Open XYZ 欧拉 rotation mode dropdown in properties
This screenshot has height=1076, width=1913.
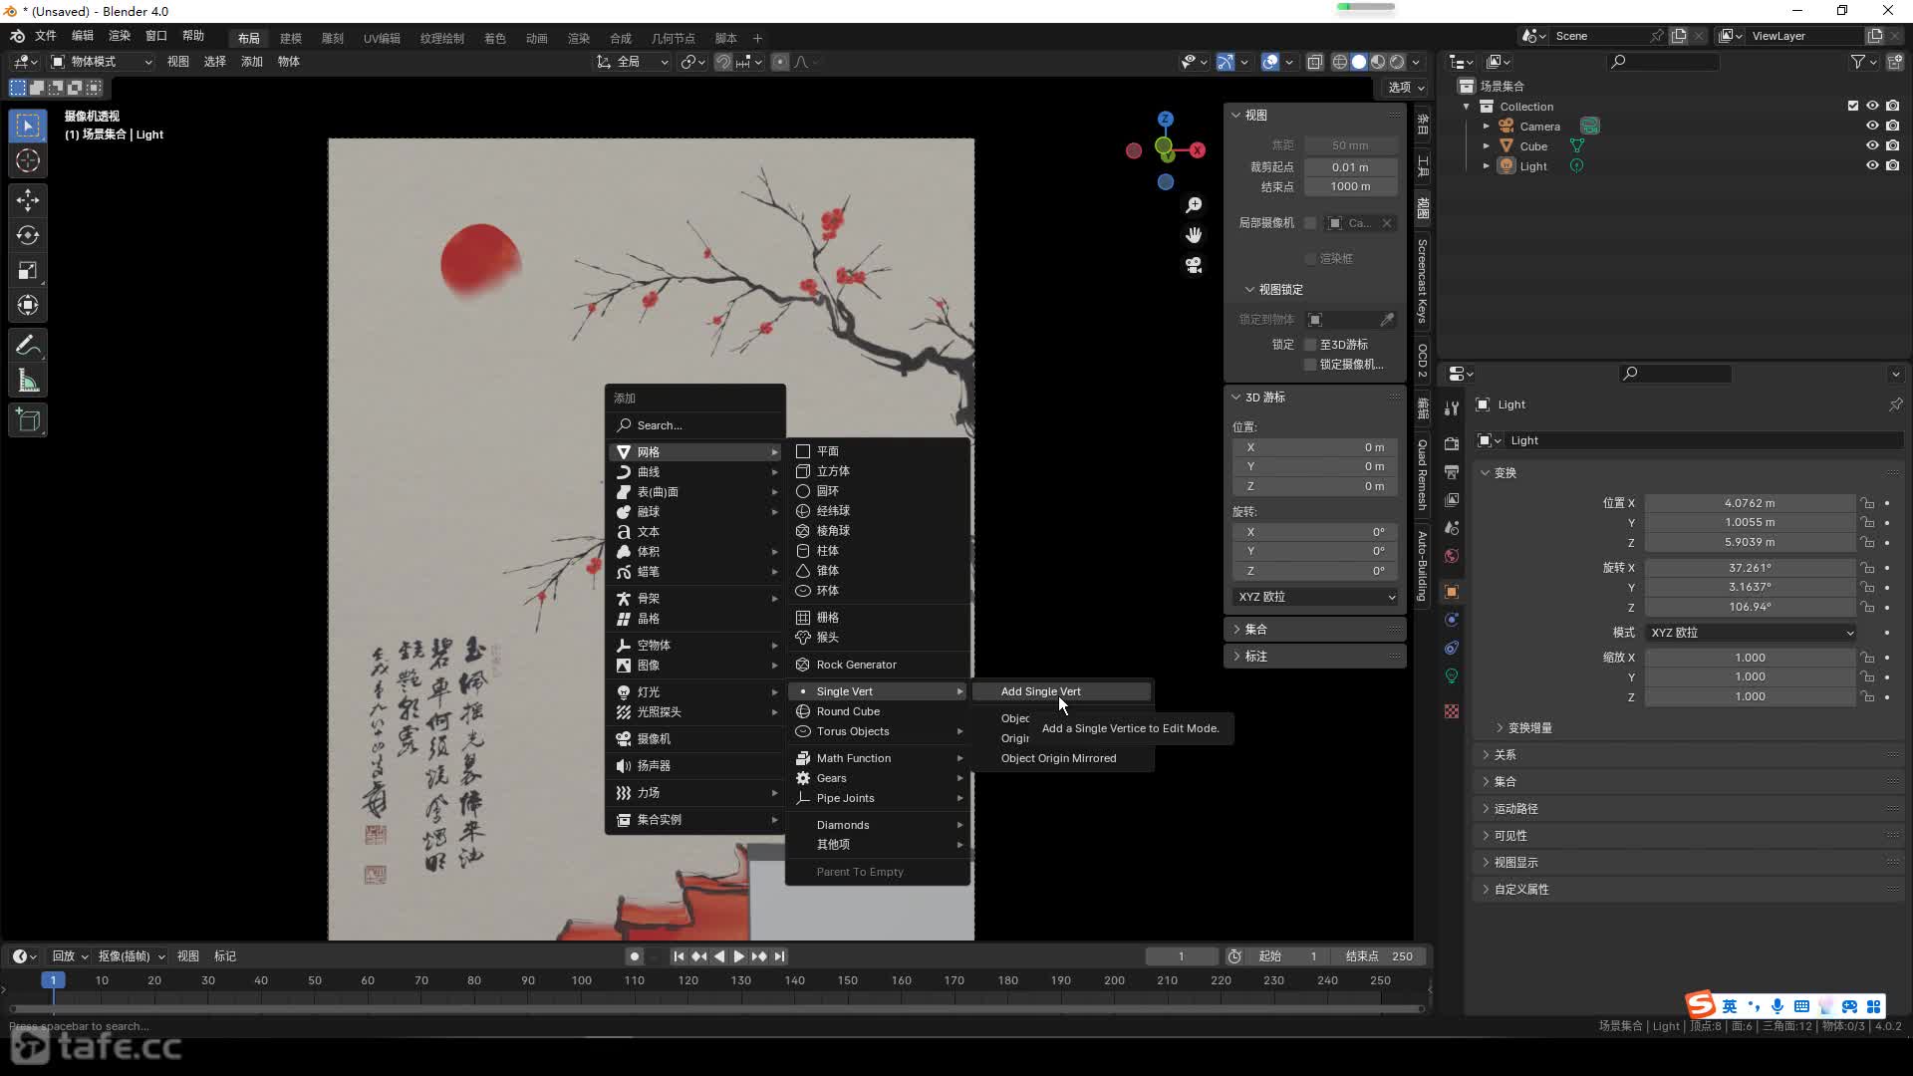1752,633
